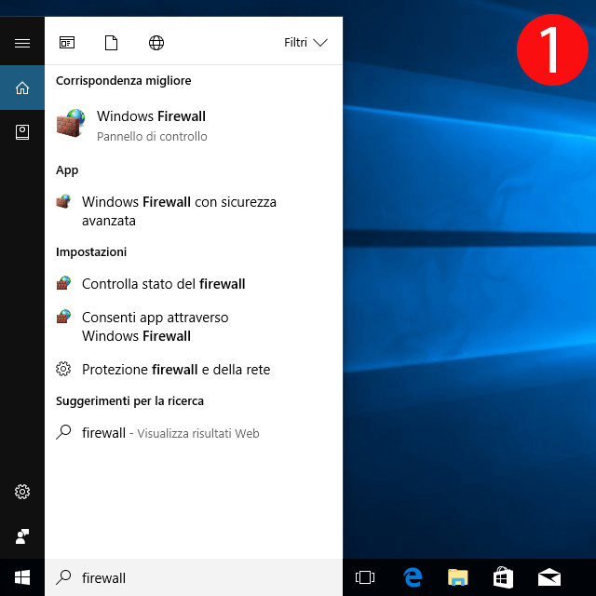Open Windows Firewall best match result
This screenshot has width=596, height=596.
[151, 125]
